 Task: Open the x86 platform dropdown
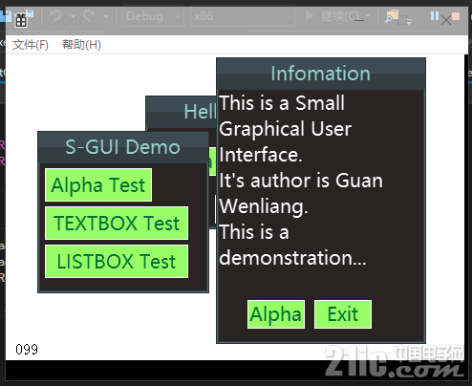[243, 16]
